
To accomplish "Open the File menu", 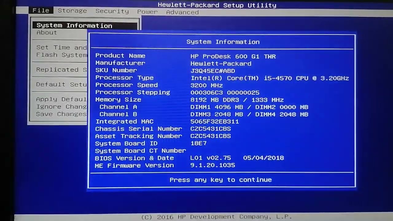I will click(41, 10).
